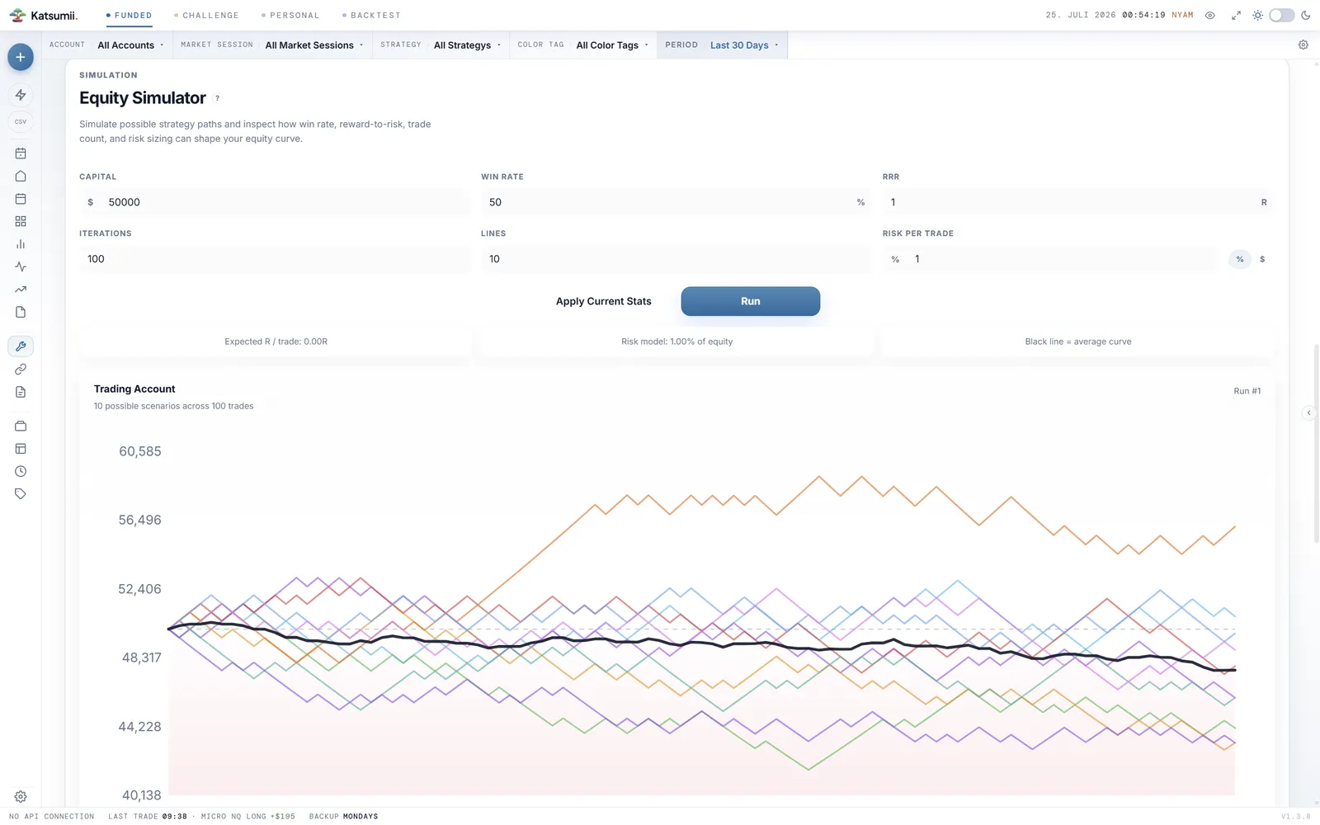This screenshot has height=825, width=1320.
Task: Open the chain link icon in sidebar
Action: click(21, 369)
